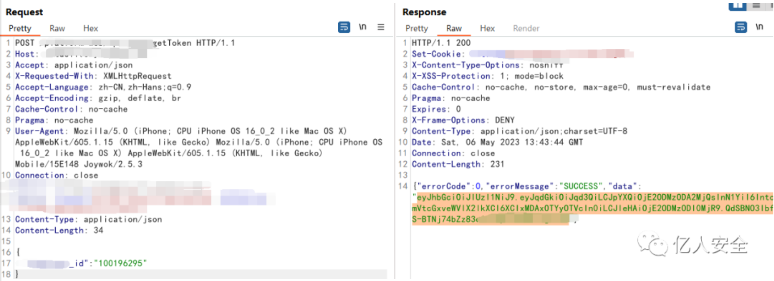Click the request Content-Type: application/json line
Screen dimensions: 774x281
[89, 219]
